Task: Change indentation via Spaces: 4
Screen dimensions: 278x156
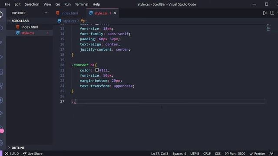Action: tap(179, 153)
